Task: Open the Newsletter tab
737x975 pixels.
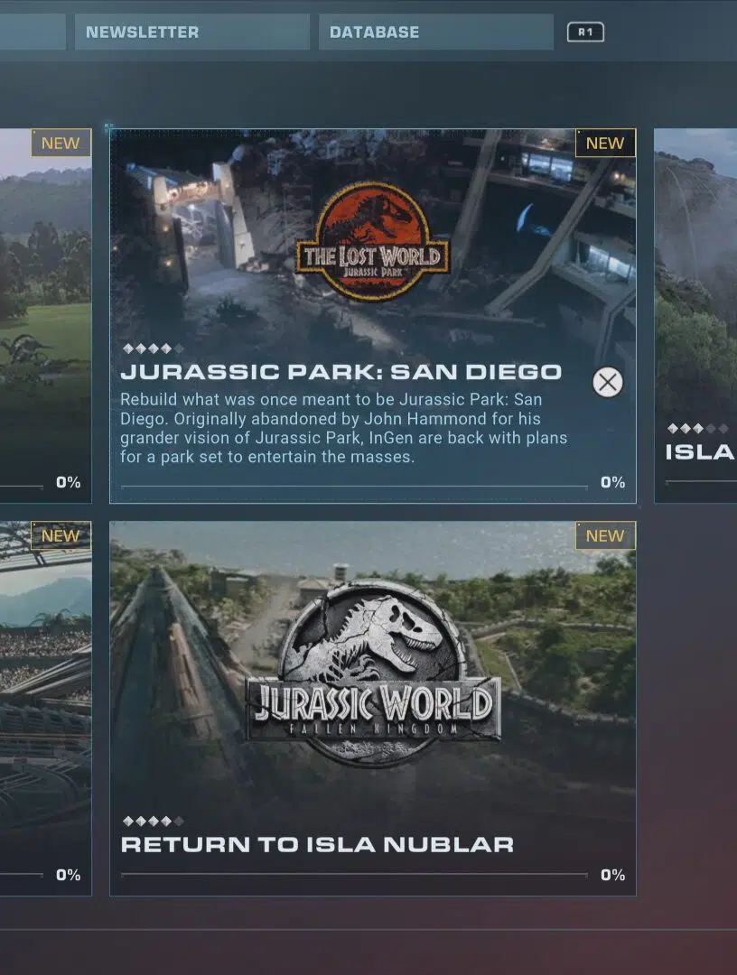Action: pos(192,32)
